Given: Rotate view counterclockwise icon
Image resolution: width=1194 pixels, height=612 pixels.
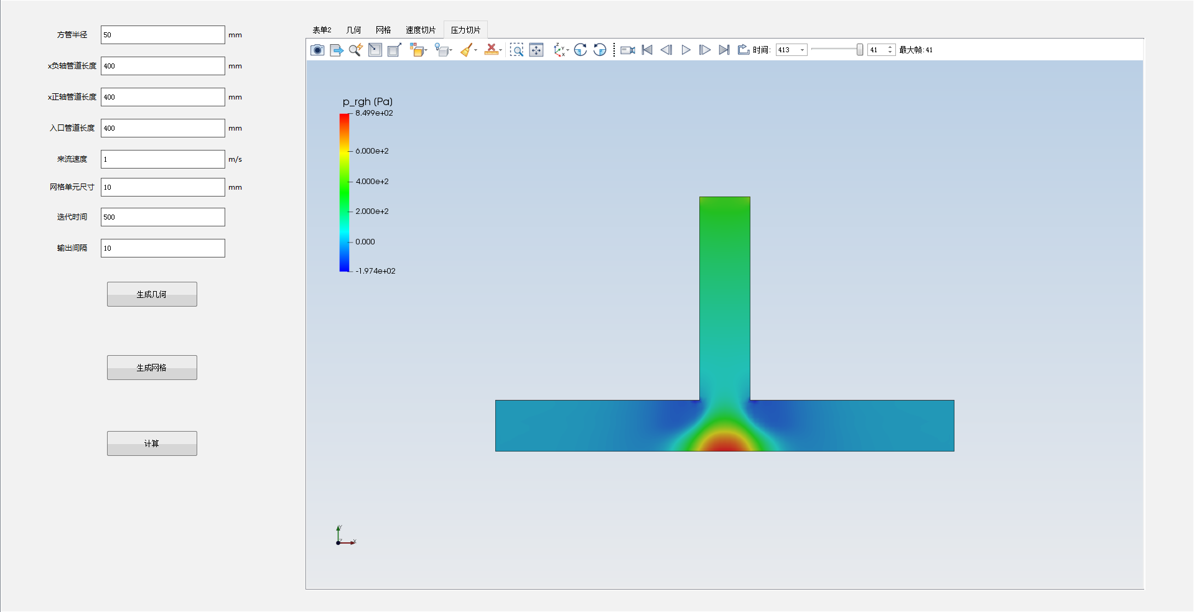Looking at the screenshot, I should click(x=600, y=50).
